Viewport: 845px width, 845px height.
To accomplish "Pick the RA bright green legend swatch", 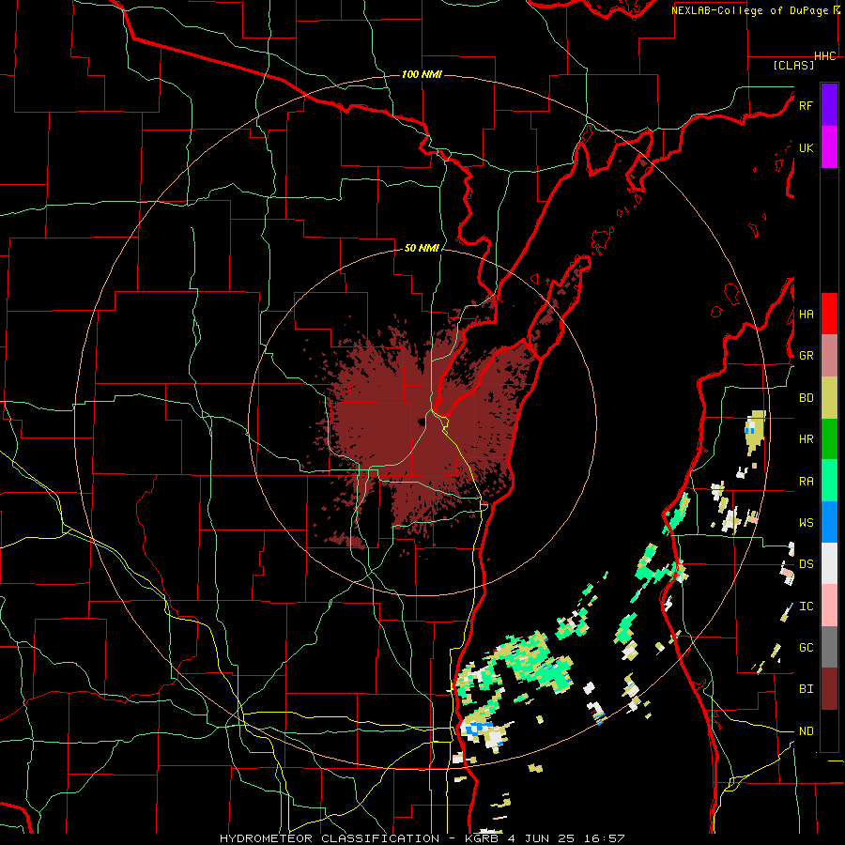I will click(x=829, y=481).
